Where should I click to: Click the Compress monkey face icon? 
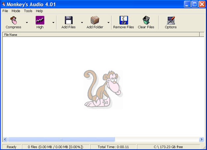14,20
